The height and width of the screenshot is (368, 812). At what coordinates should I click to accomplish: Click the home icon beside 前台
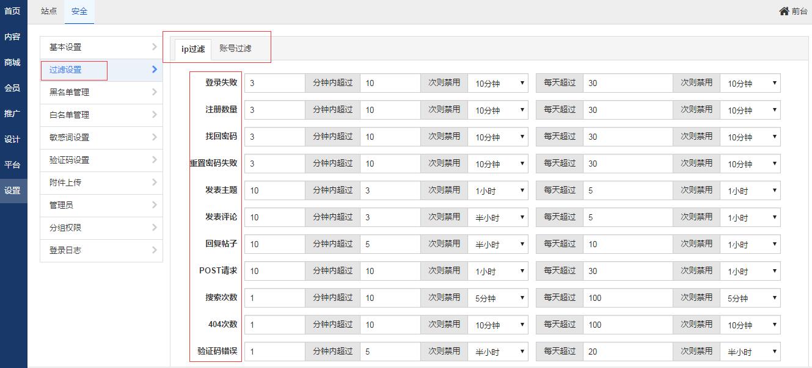tap(784, 11)
